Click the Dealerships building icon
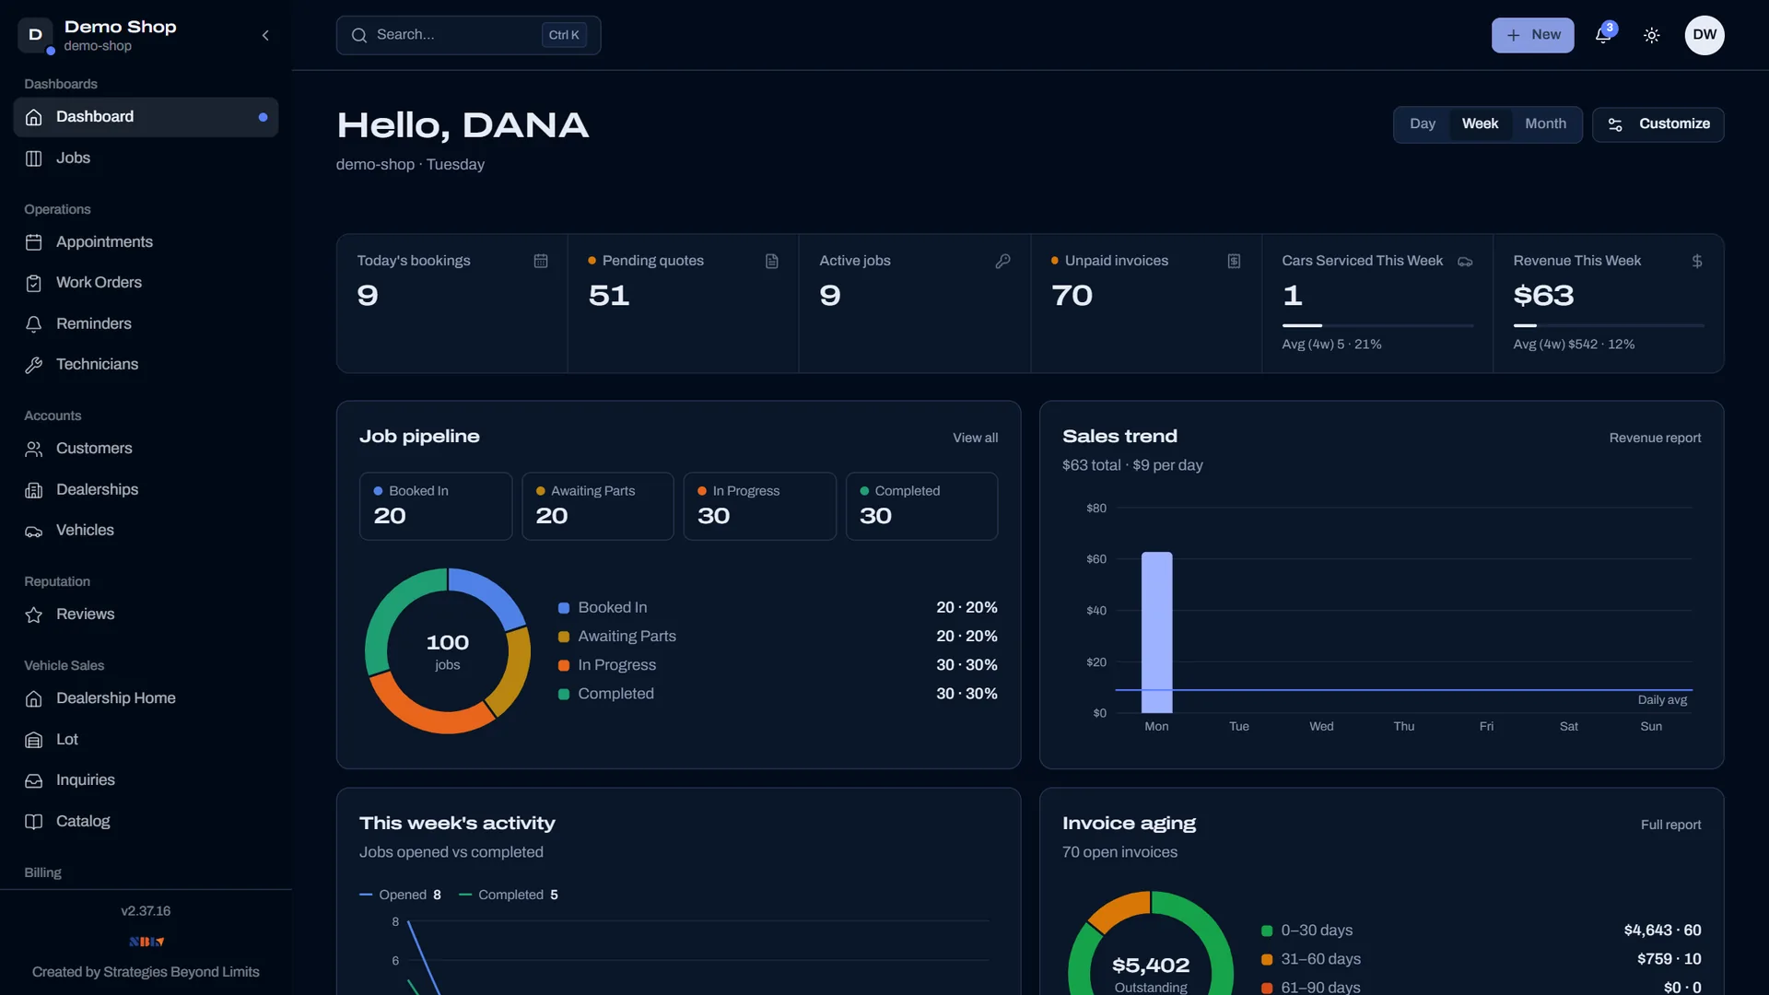The image size is (1769, 995). [x=34, y=490]
